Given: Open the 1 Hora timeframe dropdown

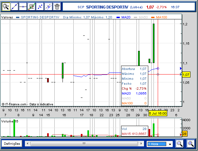Looking at the screenshot, I should click(x=160, y=144).
